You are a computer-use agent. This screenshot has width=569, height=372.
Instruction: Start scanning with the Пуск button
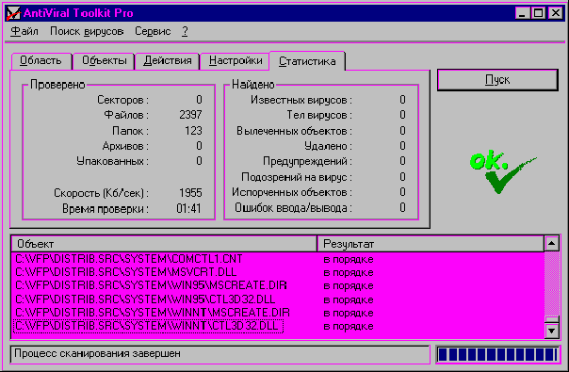tap(497, 80)
